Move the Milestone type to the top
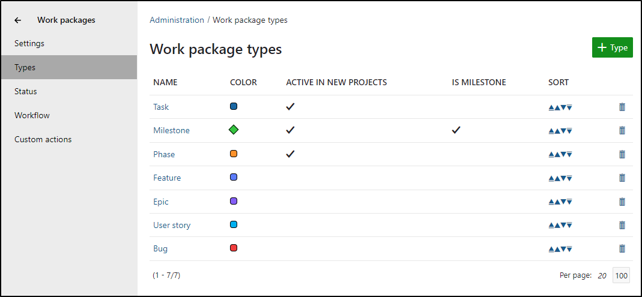Image resolution: width=642 pixels, height=297 pixels. coord(551,131)
